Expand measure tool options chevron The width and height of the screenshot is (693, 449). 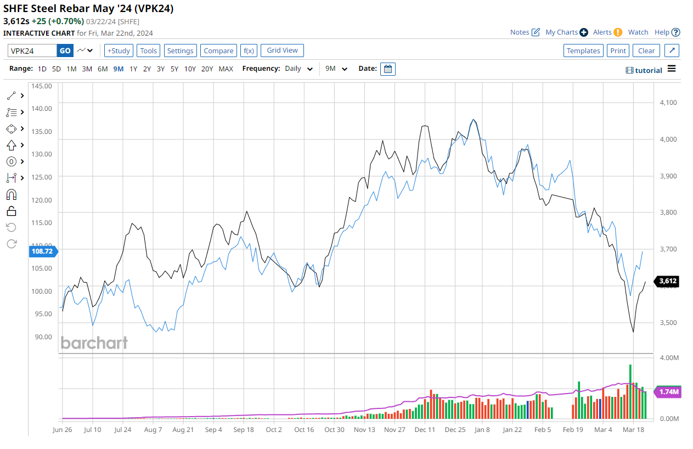[x=22, y=178]
